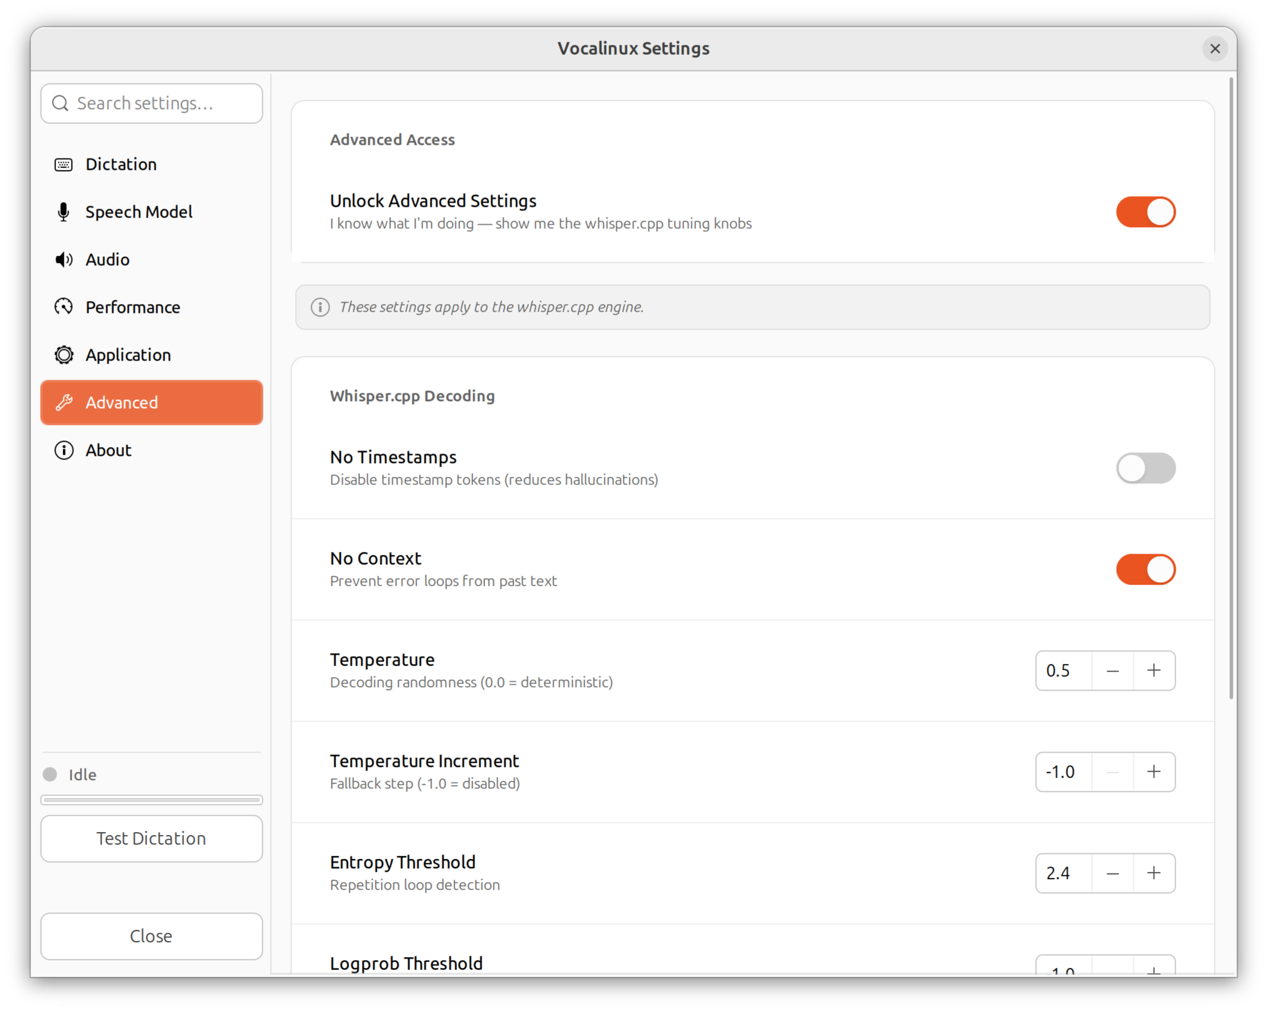Screen dimensions: 1268x1012
Task: Click the Performance gauge icon
Action: point(64,308)
